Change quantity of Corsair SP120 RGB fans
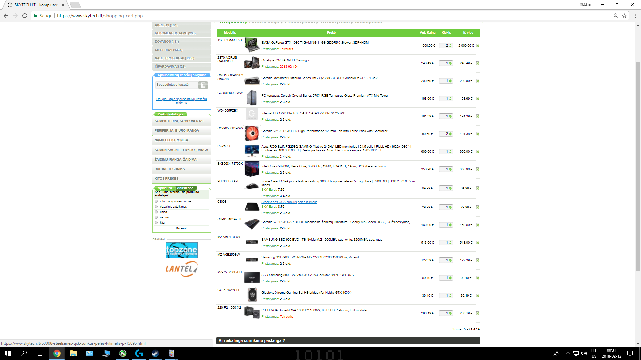The image size is (641, 360). [446, 134]
